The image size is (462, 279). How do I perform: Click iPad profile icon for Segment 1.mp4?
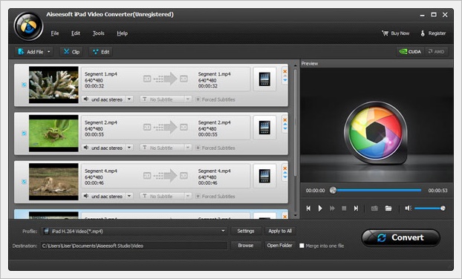(x=264, y=79)
